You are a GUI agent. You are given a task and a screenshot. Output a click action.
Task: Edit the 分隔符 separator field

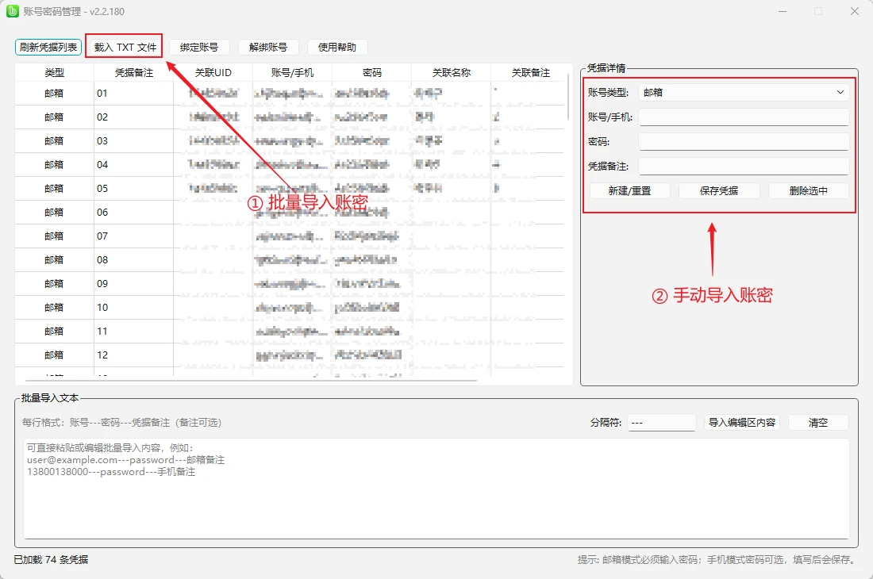(661, 423)
